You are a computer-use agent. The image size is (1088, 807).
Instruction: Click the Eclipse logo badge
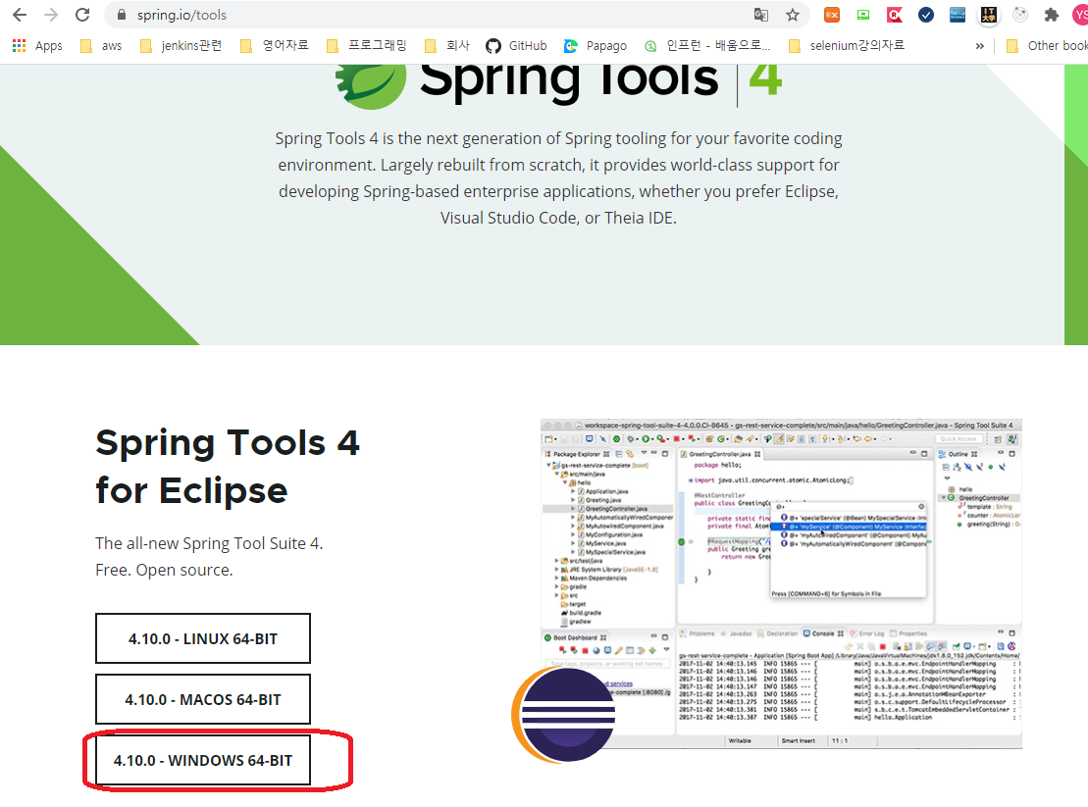564,715
